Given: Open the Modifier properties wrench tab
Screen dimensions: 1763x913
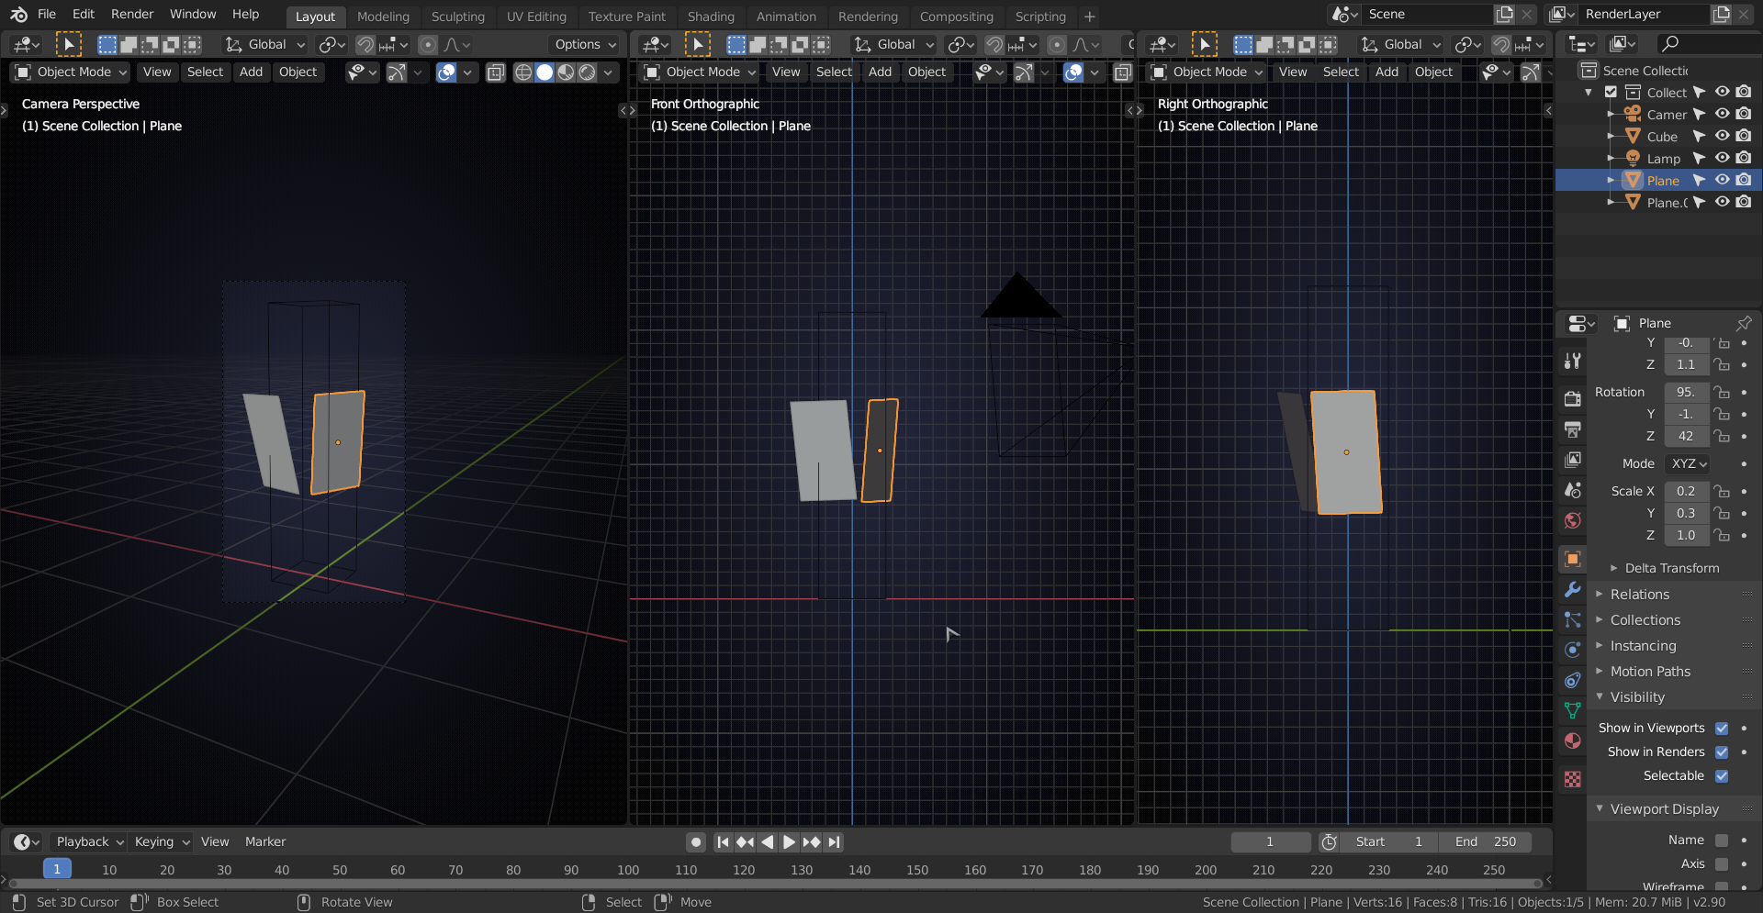Looking at the screenshot, I should click(x=1572, y=590).
